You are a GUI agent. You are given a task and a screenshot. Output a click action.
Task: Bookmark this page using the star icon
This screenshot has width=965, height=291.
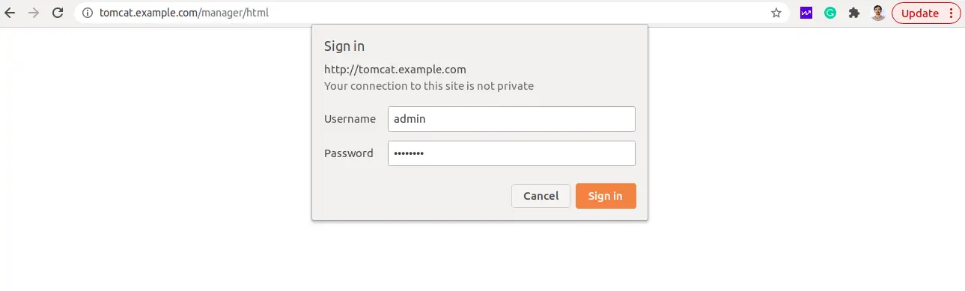(776, 13)
